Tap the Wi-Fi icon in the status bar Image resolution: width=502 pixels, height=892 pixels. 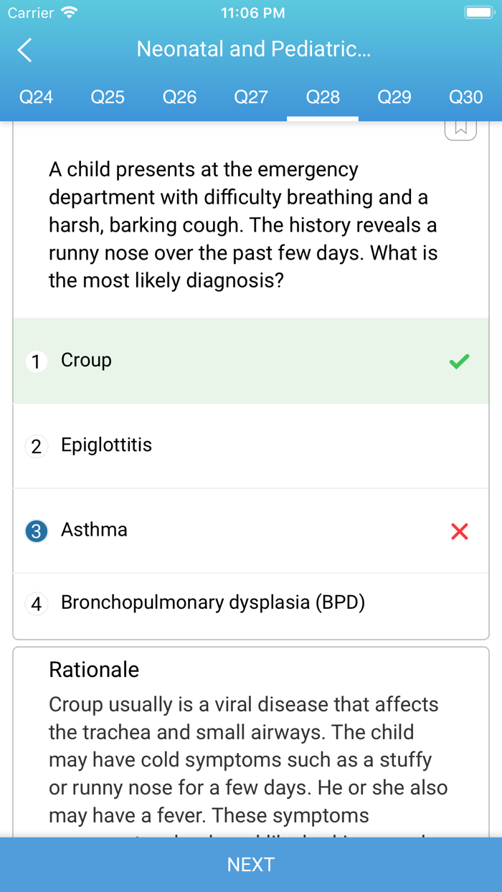[67, 11]
